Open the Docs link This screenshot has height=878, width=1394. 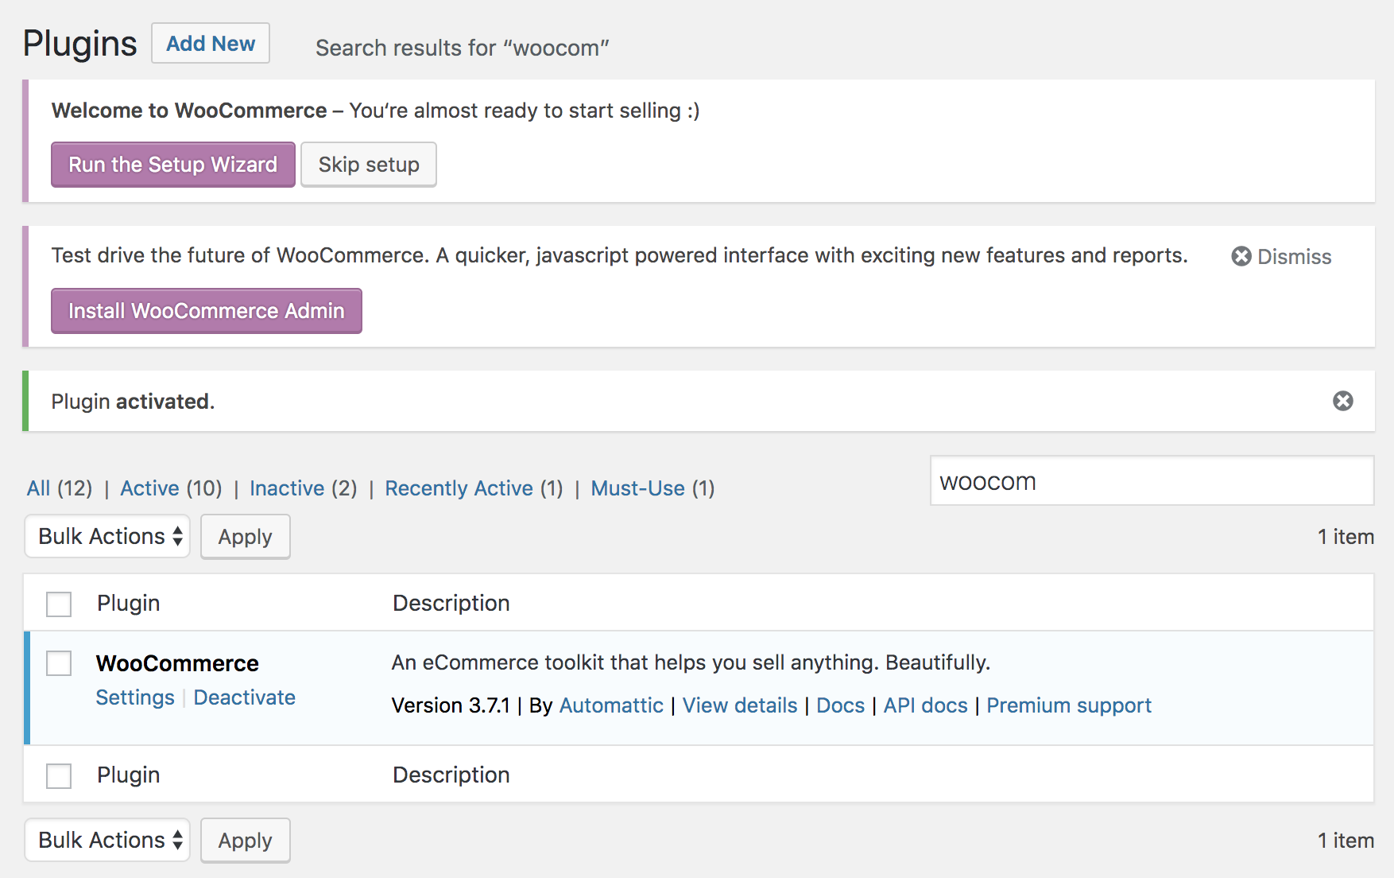(841, 705)
